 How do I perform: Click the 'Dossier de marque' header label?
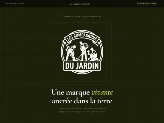click(15, 4)
